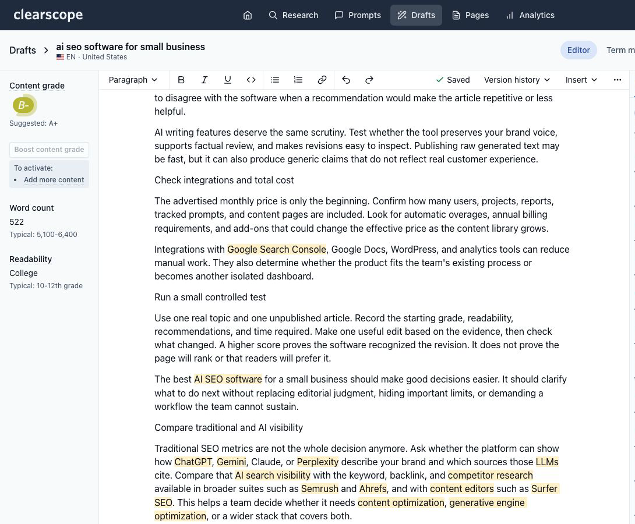Switch to the Editor view

(578, 50)
